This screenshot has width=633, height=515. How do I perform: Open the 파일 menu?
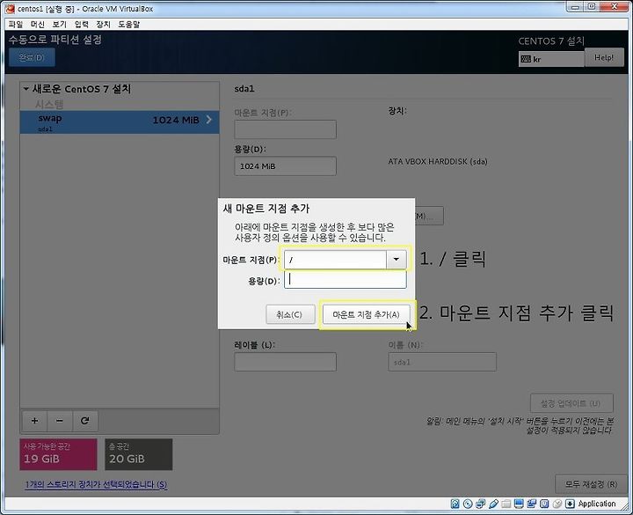click(x=16, y=25)
